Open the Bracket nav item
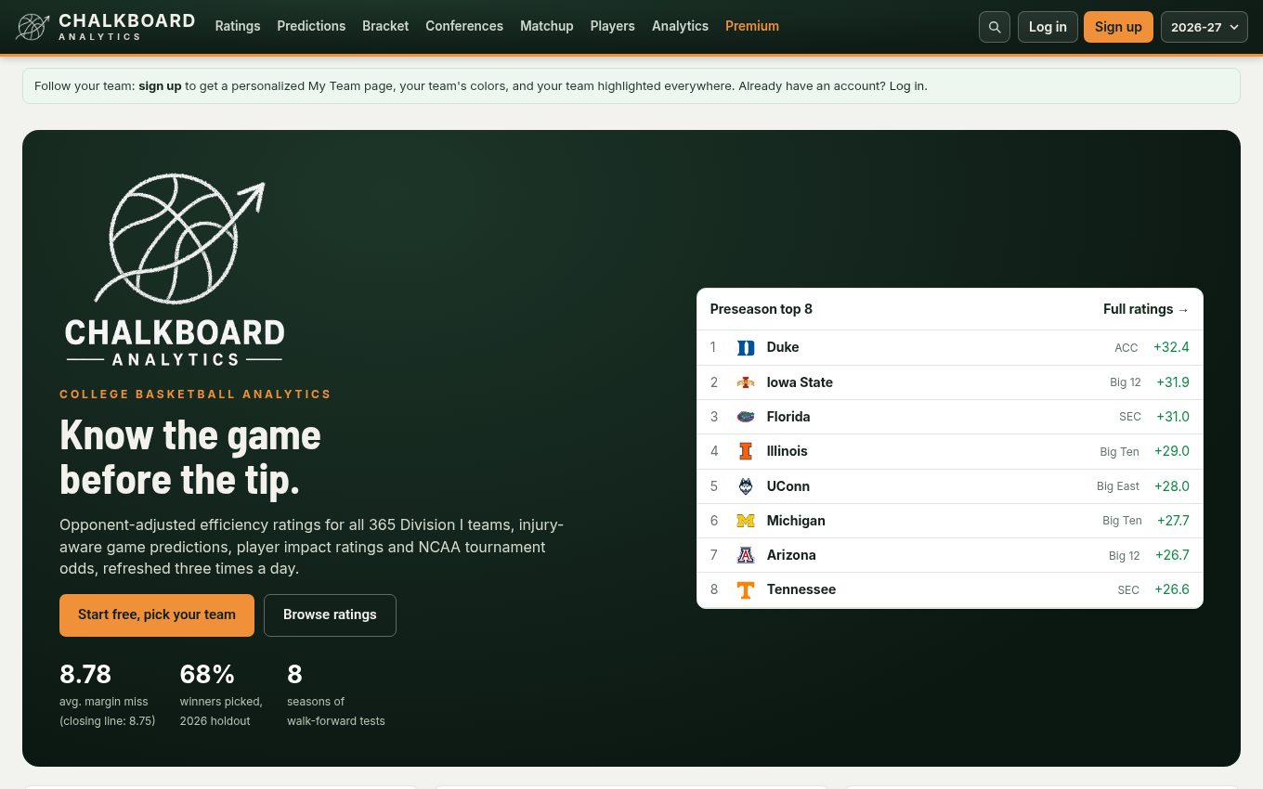 [385, 26]
